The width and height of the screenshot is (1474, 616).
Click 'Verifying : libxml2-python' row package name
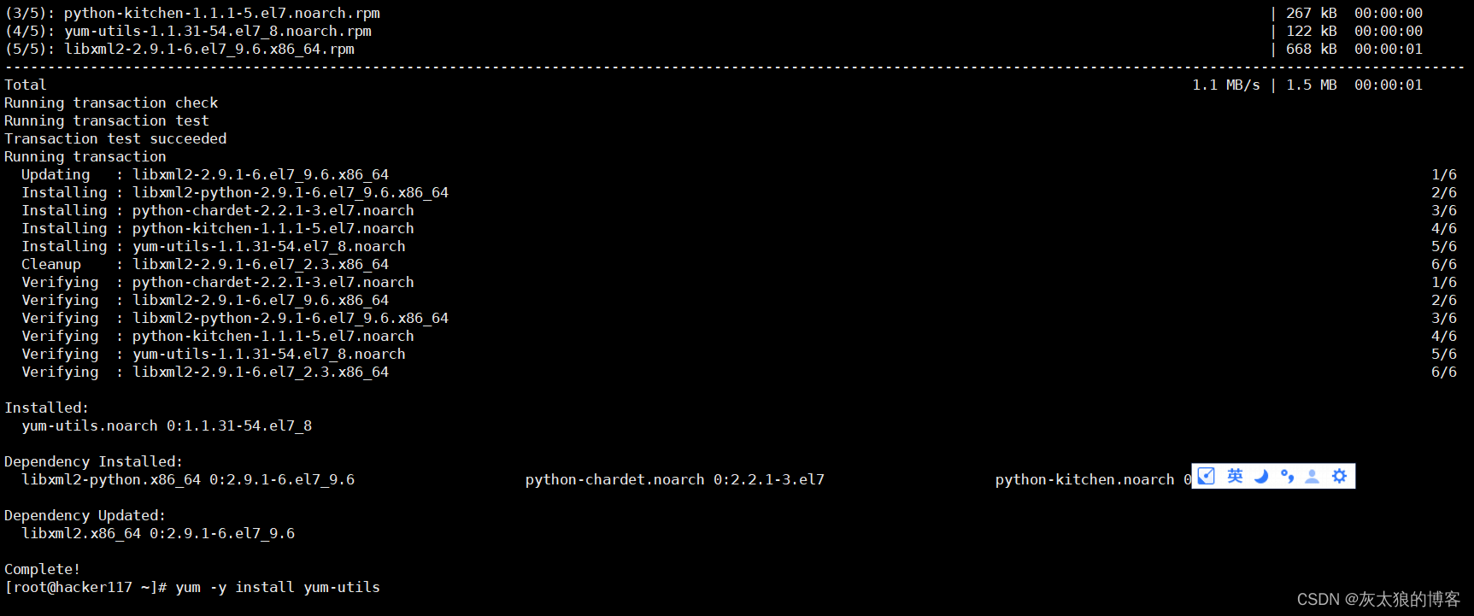tap(291, 318)
